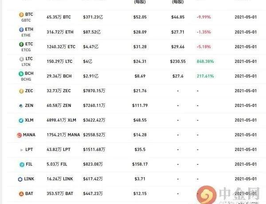266x204 pixels.
Task: Click the ETH coin icon
Action: pyautogui.click(x=21, y=29)
